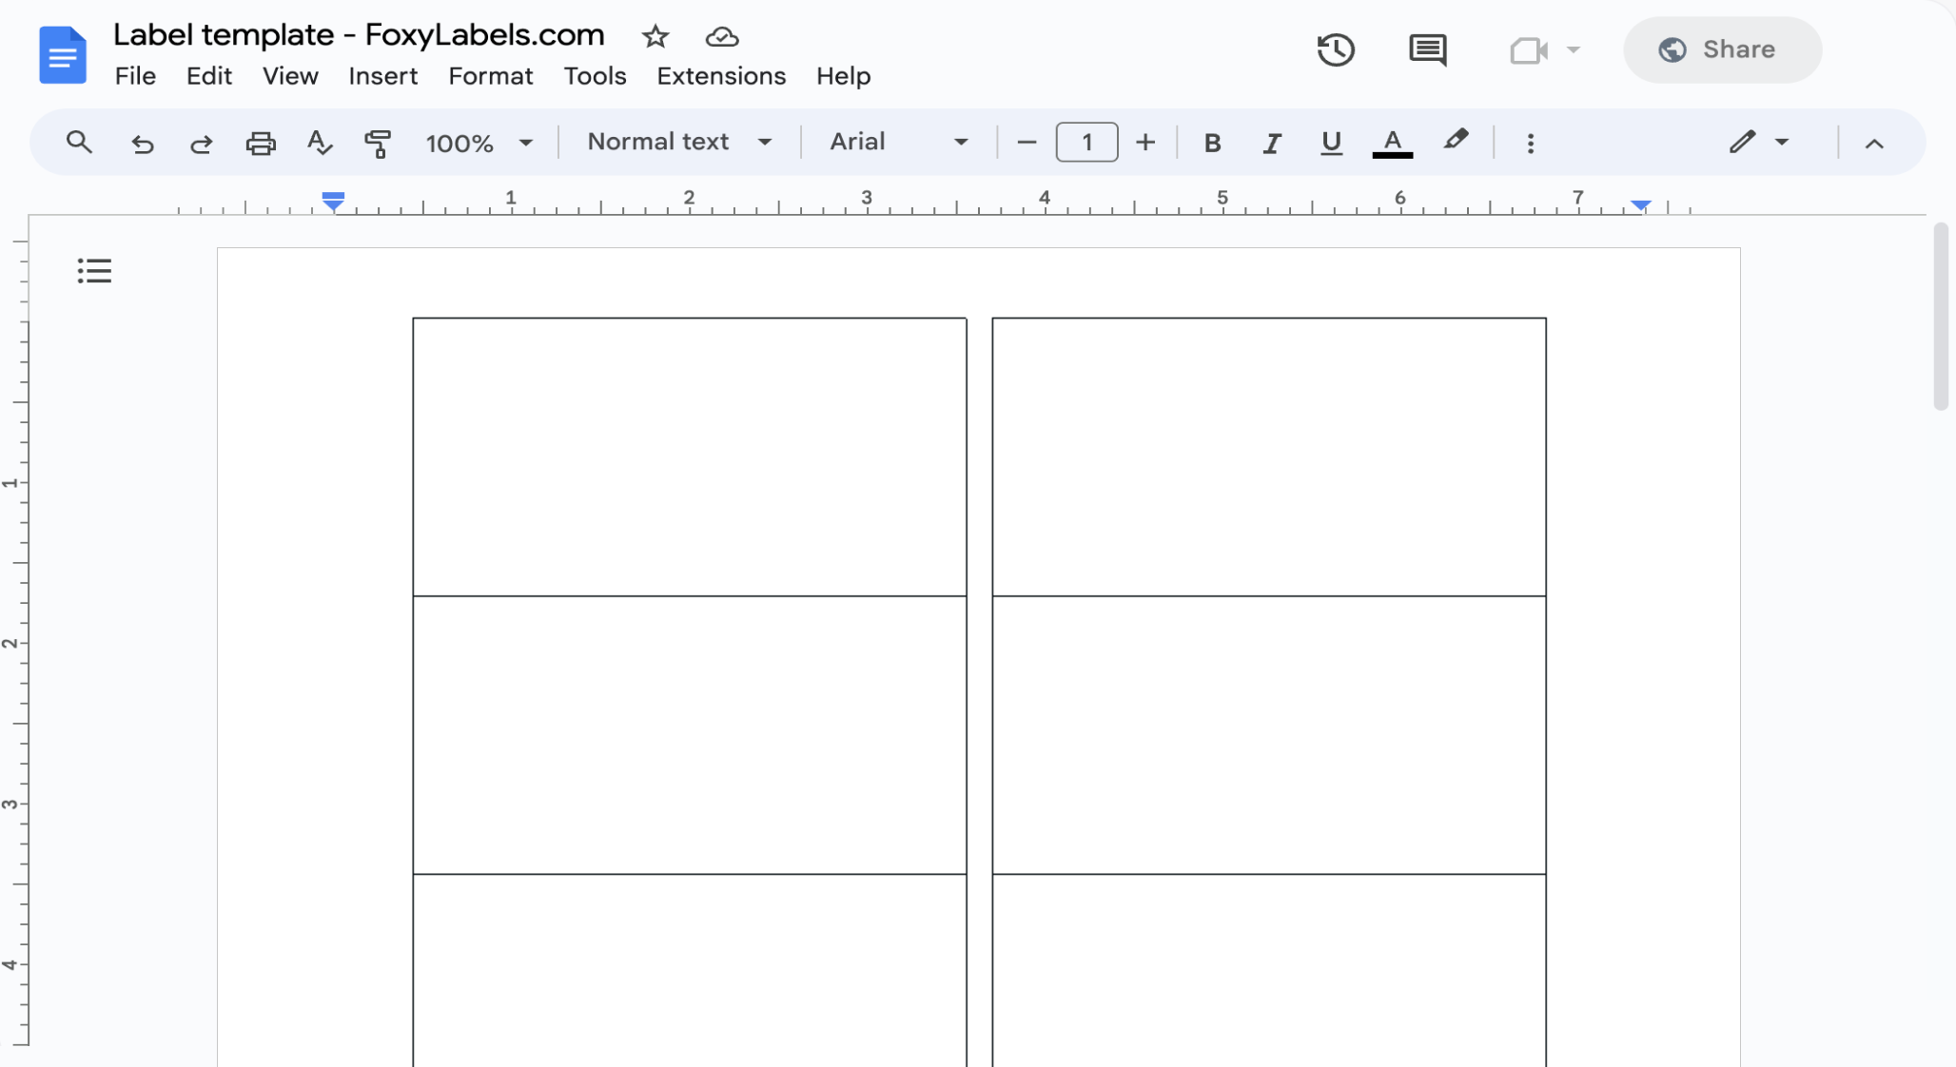Image resolution: width=1956 pixels, height=1067 pixels.
Task: Open version history
Action: [x=1336, y=49]
